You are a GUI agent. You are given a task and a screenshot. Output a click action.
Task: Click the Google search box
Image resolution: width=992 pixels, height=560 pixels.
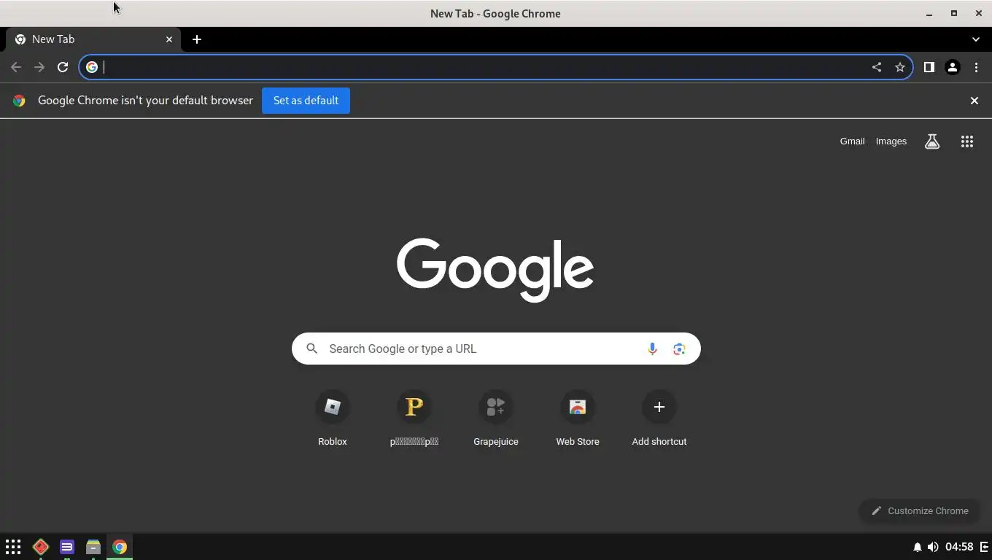[x=496, y=349]
